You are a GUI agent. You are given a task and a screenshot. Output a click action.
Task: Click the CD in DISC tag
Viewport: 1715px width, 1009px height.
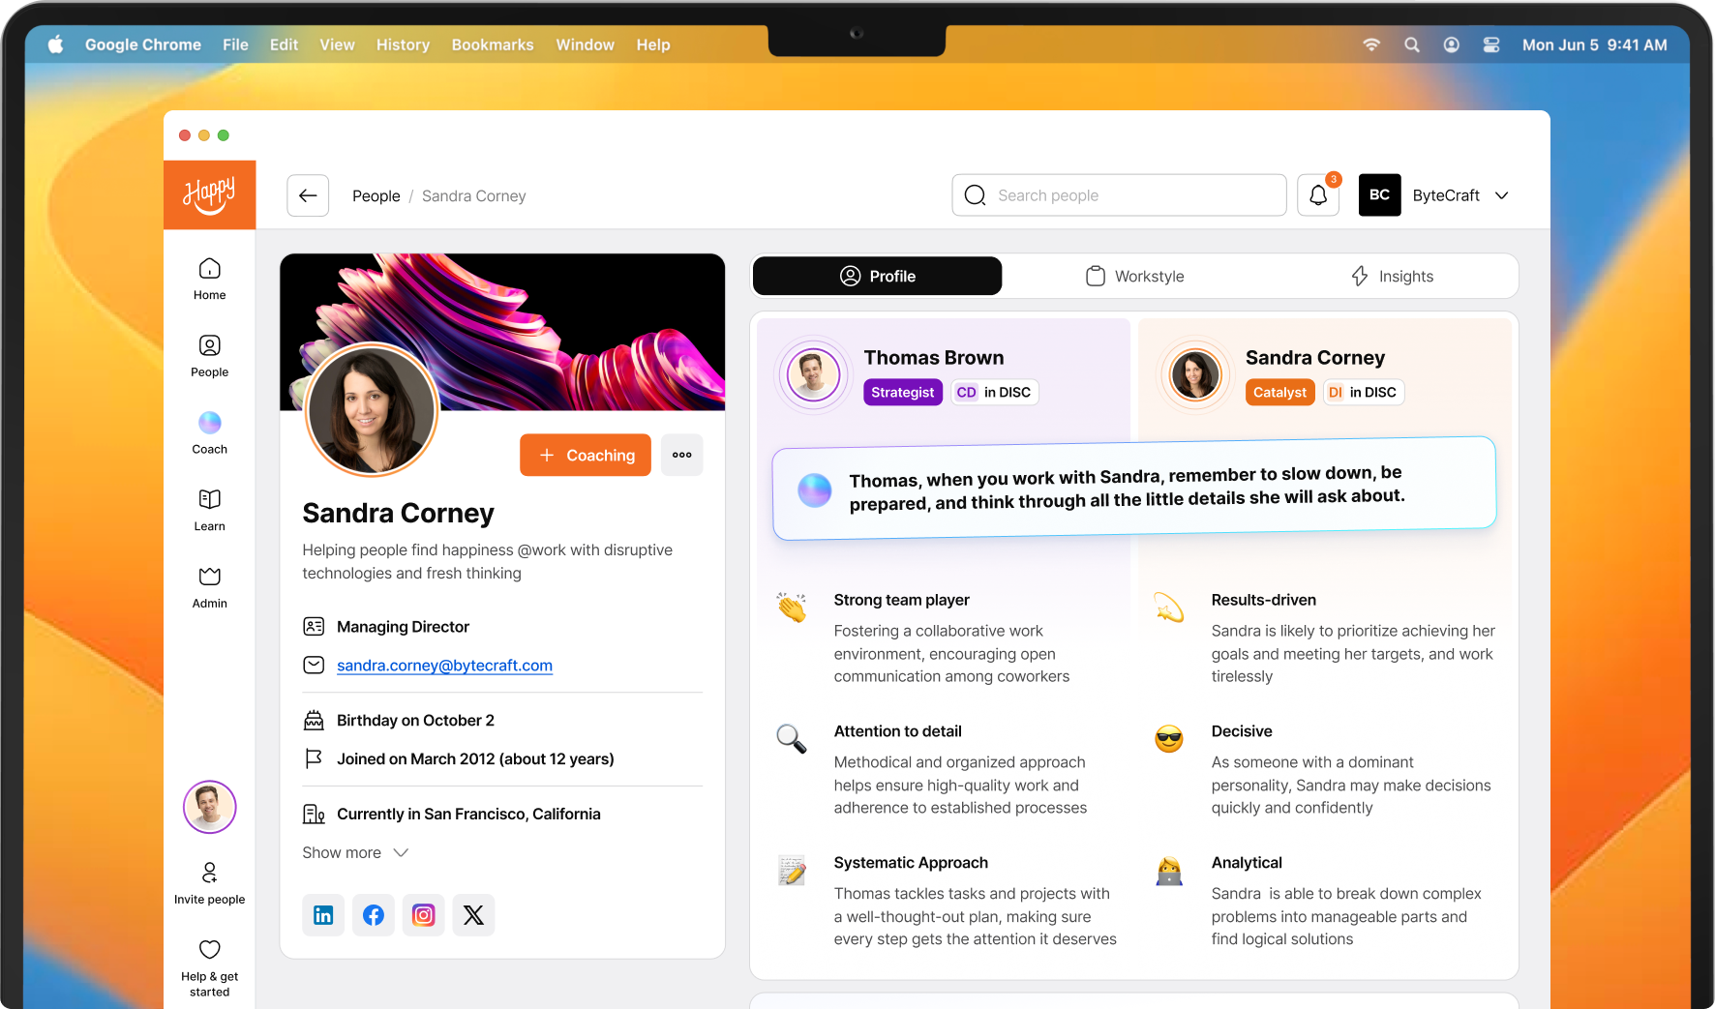(994, 392)
